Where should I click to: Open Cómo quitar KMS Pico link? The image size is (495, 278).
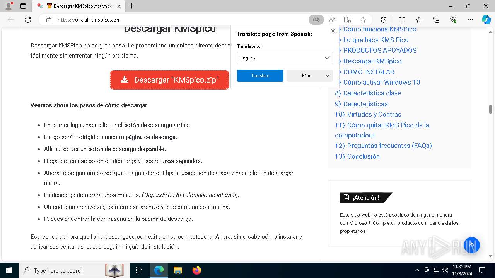[382, 130]
